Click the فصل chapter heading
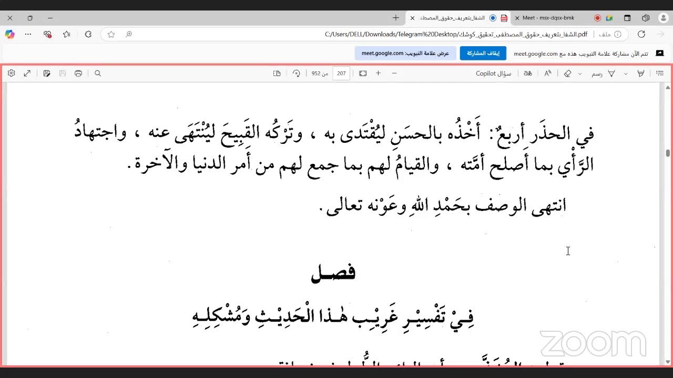This screenshot has height=378, width=673. (x=333, y=273)
